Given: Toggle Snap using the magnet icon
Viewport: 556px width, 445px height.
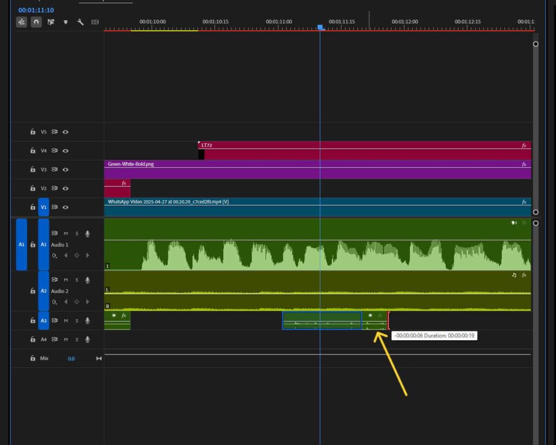Looking at the screenshot, I should coord(37,22).
